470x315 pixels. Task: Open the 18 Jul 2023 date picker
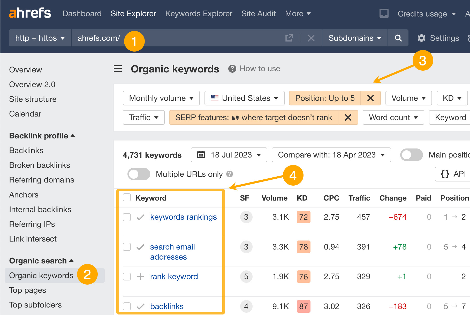[x=229, y=155]
